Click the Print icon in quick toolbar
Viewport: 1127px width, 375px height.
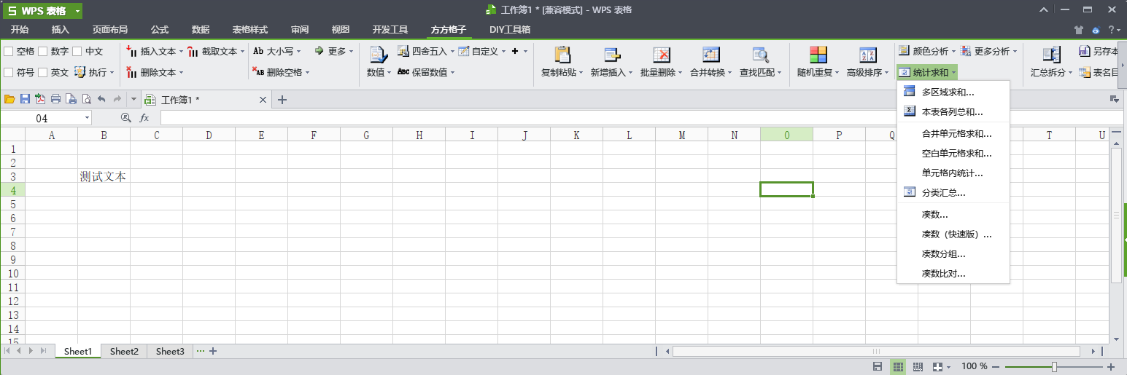[55, 99]
